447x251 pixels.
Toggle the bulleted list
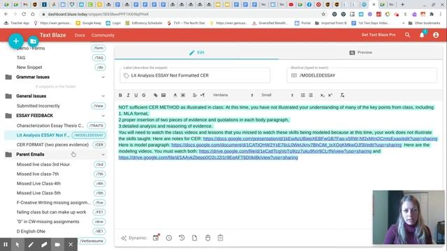click(311, 95)
